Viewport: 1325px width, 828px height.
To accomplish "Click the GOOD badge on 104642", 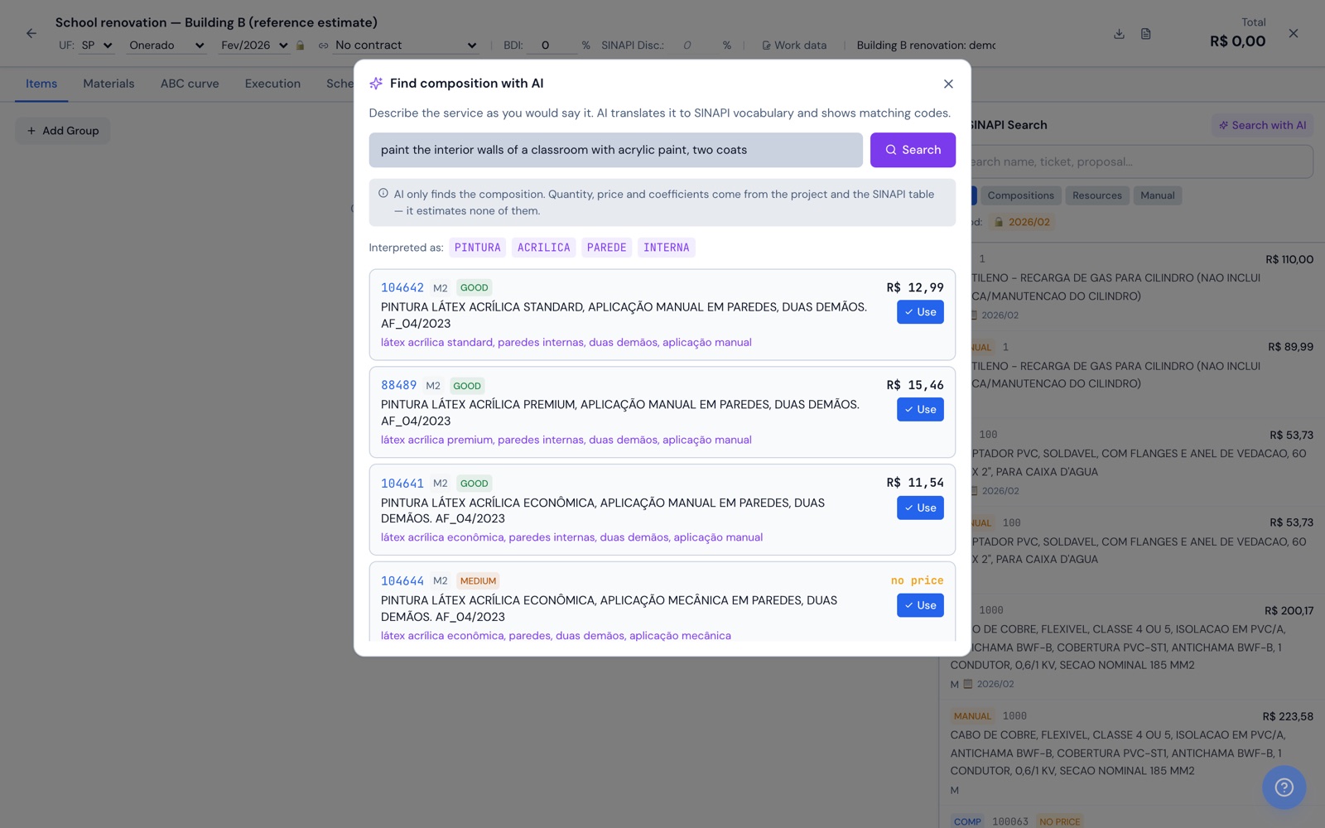I will coord(474,287).
